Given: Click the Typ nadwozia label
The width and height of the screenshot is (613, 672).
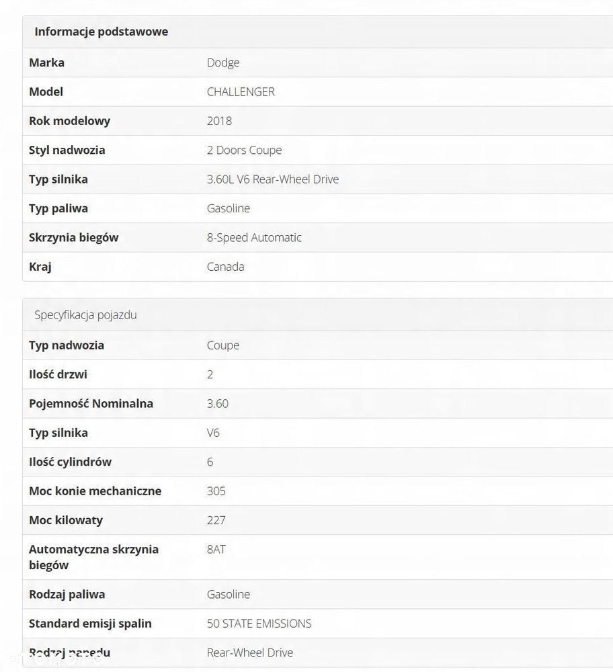Looking at the screenshot, I should 67,345.
